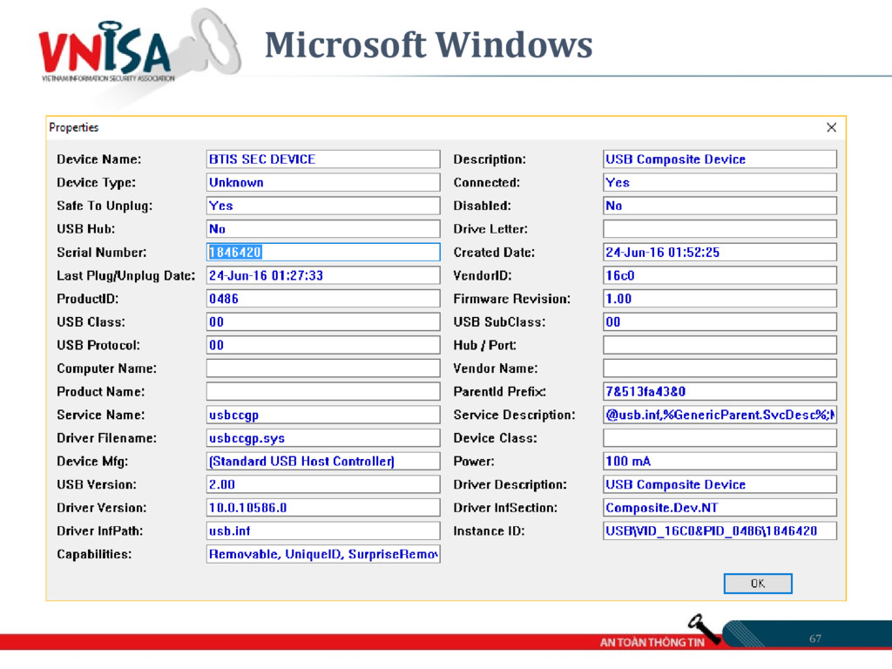This screenshot has width=892, height=669.
Task: Click the OK button
Action: (758, 583)
